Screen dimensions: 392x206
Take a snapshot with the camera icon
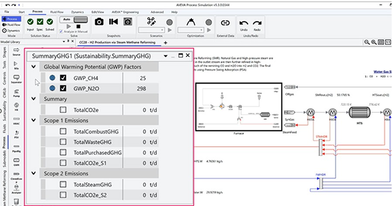99,22
